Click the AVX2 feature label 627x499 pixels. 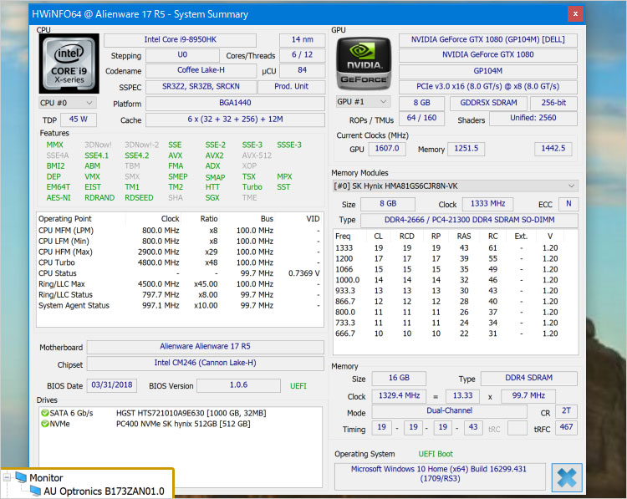coord(214,155)
